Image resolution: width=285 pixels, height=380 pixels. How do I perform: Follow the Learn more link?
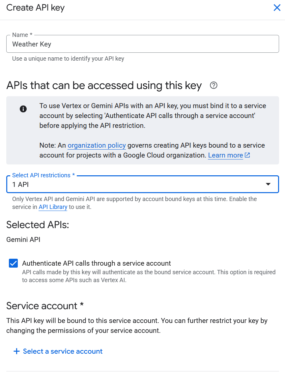(225, 155)
